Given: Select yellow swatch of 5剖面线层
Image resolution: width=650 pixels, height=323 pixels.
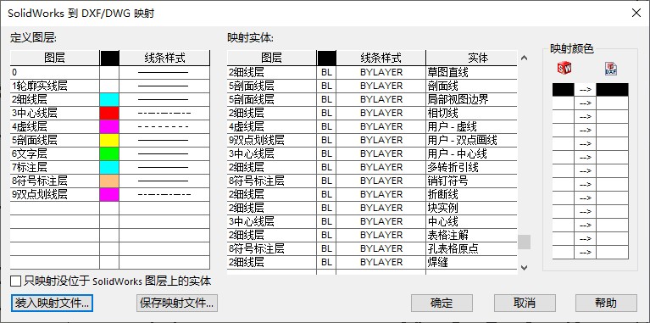Looking at the screenshot, I should [x=109, y=140].
